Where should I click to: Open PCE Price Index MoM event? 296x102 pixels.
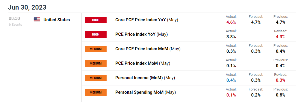point(143,63)
